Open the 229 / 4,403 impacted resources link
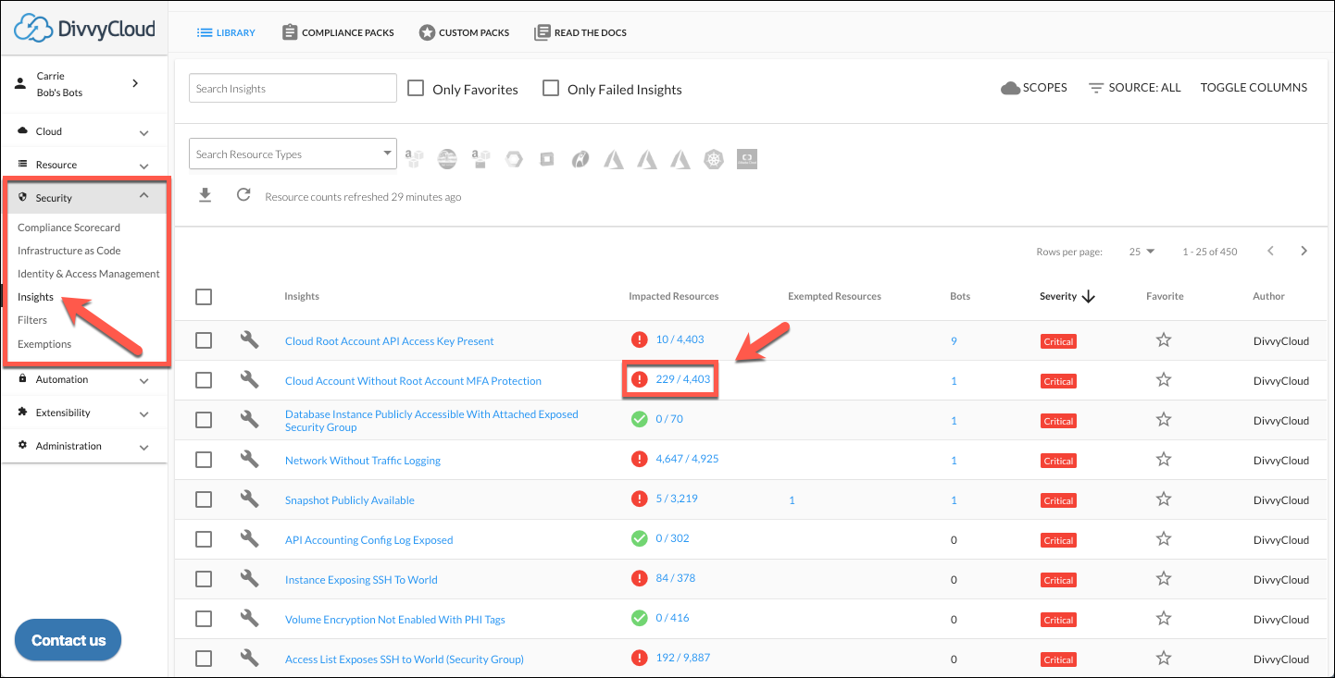 [683, 379]
